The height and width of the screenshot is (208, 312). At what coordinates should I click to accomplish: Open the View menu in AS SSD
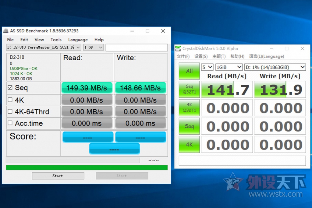coord(39,40)
